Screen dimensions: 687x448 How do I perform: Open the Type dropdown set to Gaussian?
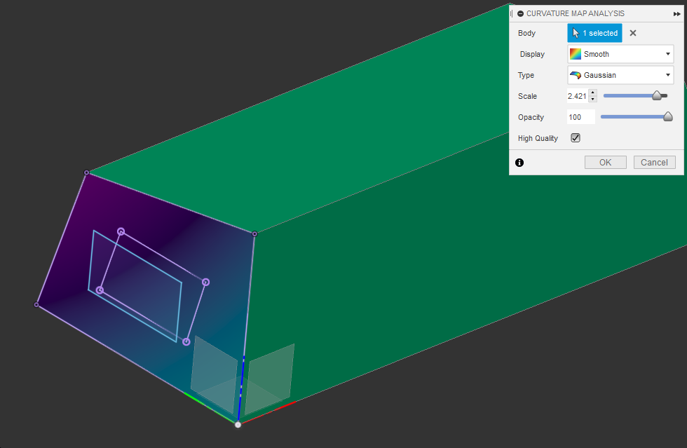620,75
